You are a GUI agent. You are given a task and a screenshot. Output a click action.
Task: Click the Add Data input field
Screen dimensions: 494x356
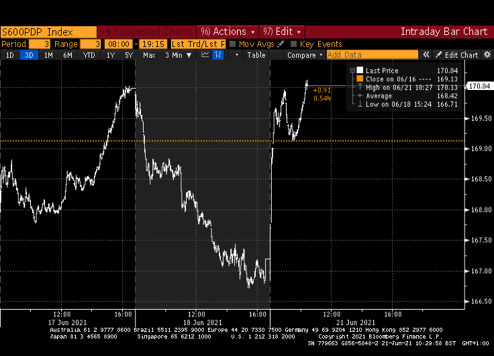pos(371,55)
